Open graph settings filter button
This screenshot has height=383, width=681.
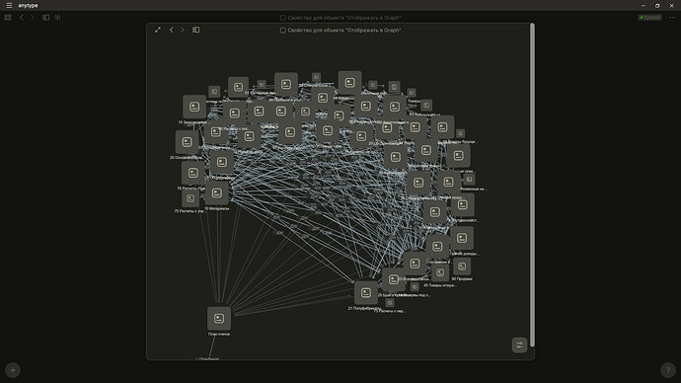519,345
